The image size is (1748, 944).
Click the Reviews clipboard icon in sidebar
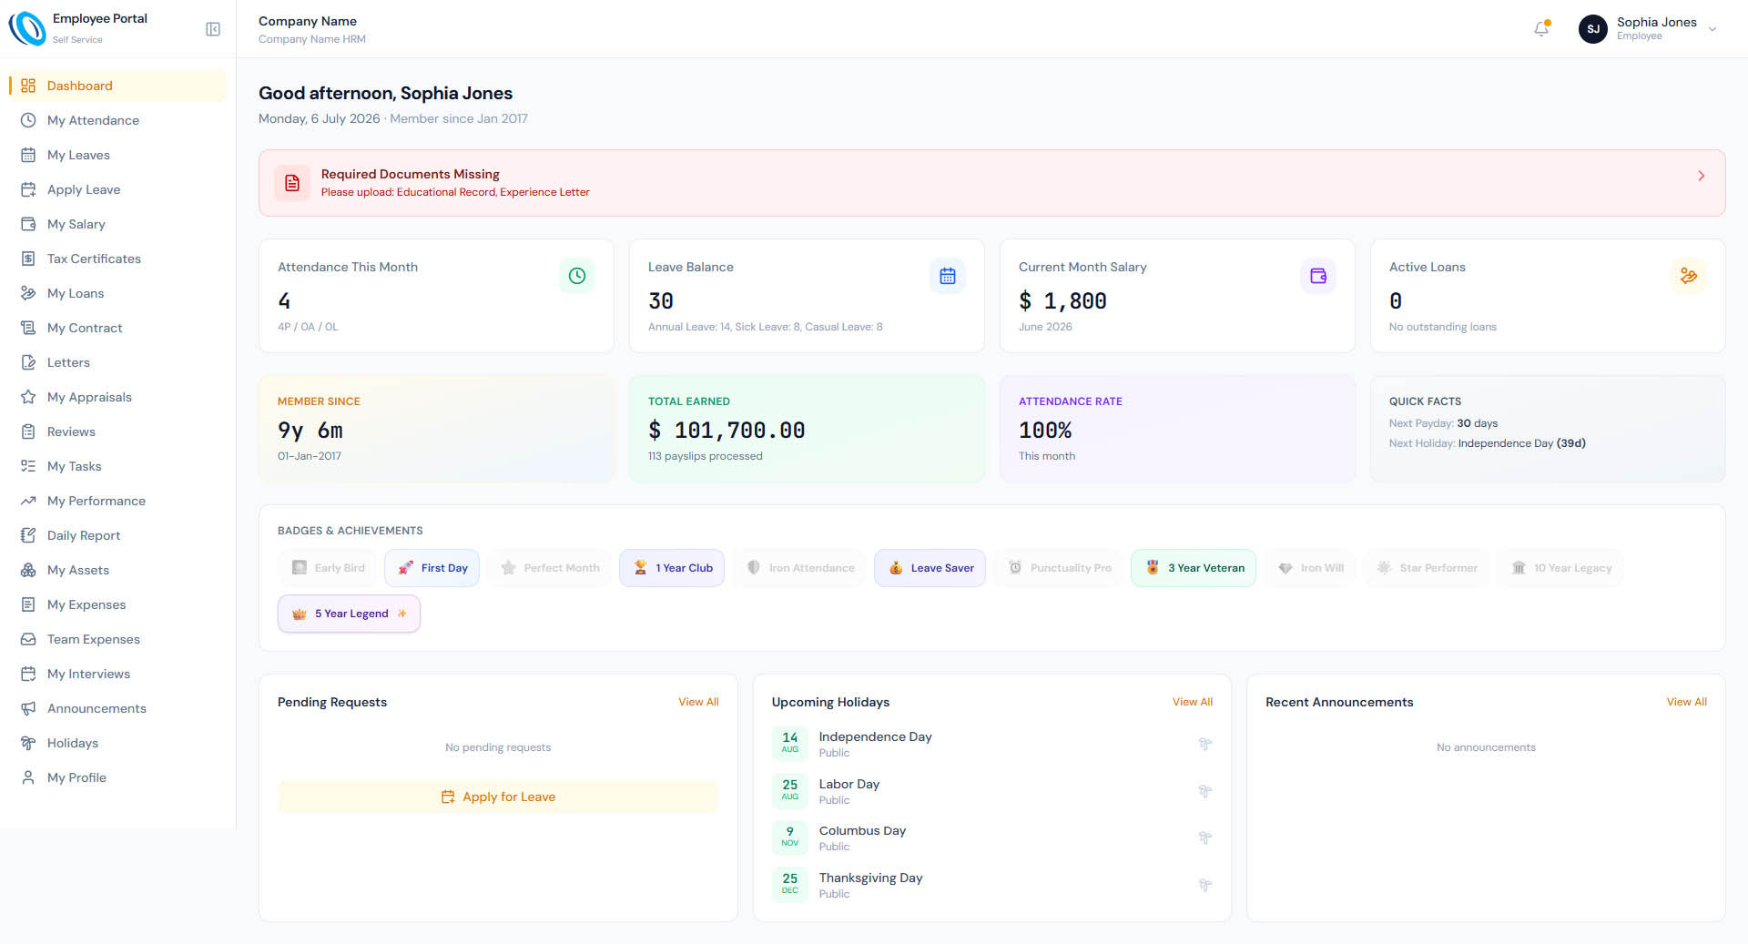[x=28, y=431]
